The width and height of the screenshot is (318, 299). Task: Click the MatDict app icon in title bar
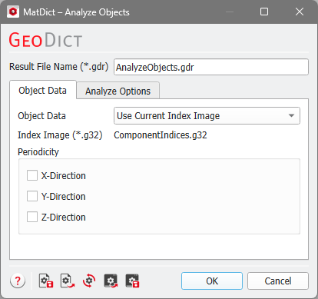pos(13,12)
